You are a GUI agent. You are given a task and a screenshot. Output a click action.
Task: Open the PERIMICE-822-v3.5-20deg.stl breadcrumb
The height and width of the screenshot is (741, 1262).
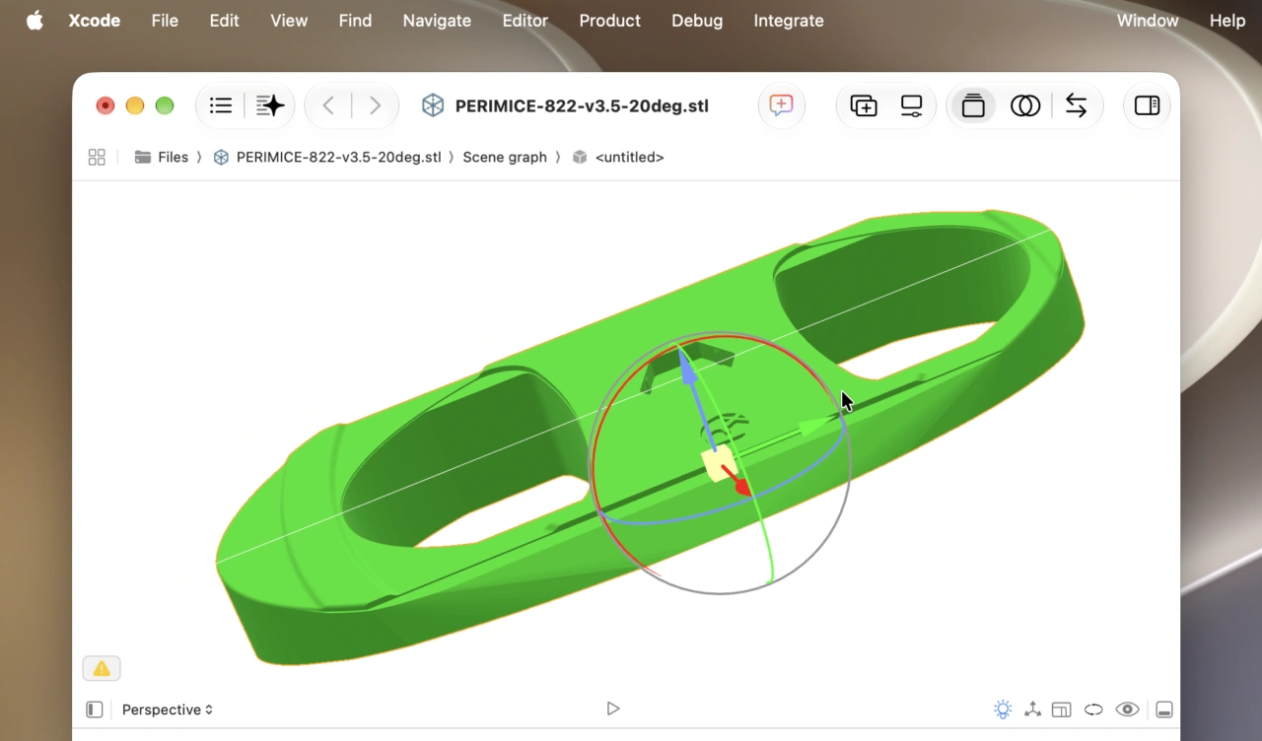coord(327,157)
